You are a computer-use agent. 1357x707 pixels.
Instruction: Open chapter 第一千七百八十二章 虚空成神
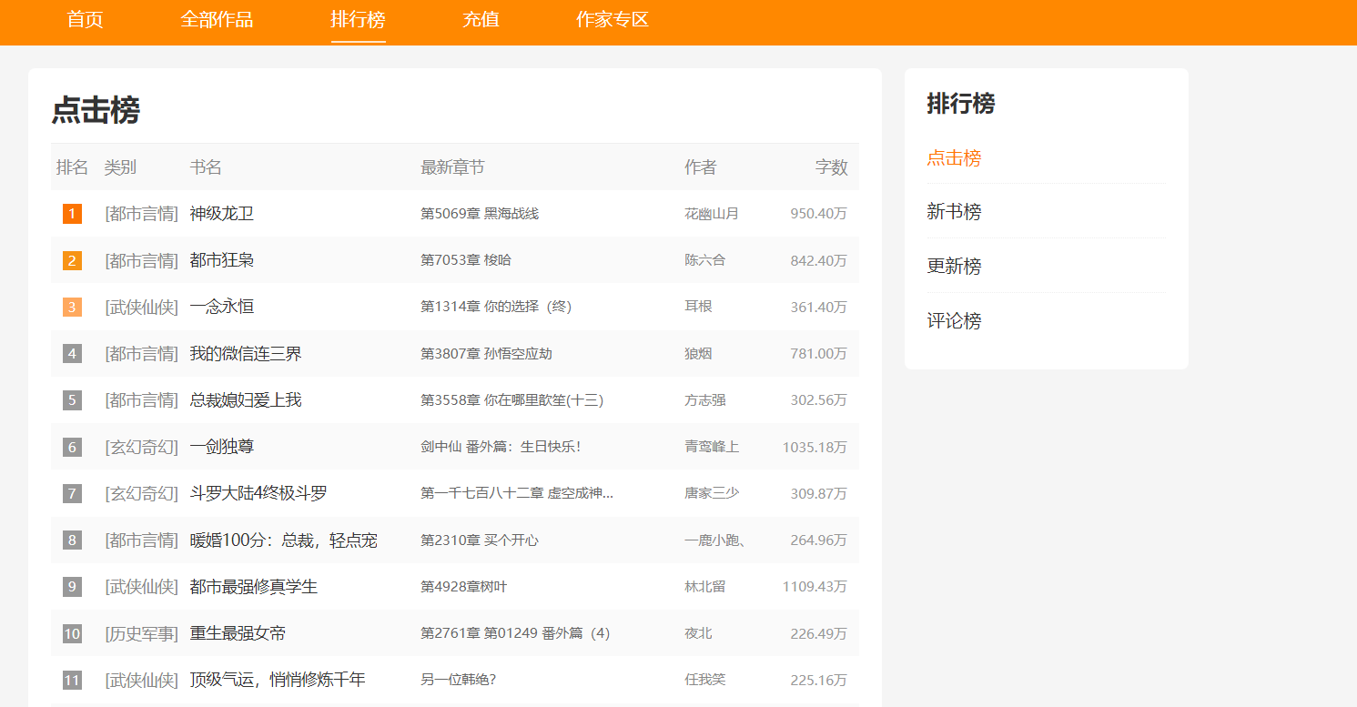click(517, 493)
